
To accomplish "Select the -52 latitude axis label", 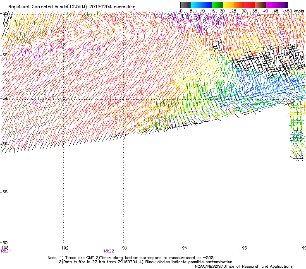I will pyautogui.click(x=4, y=55).
